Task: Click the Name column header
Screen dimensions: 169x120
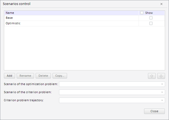Action: [x=70, y=13]
